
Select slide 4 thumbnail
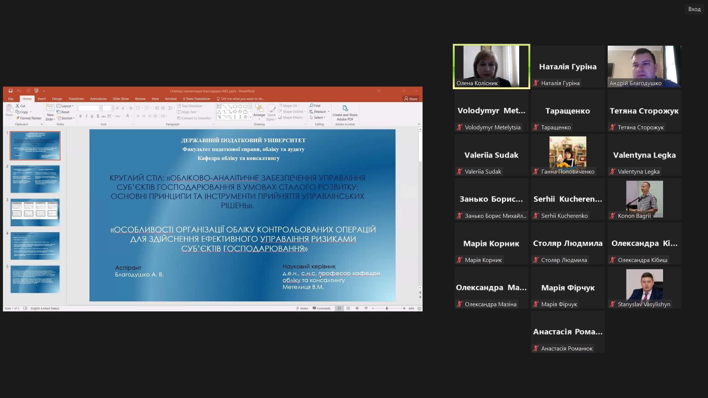[x=35, y=246]
